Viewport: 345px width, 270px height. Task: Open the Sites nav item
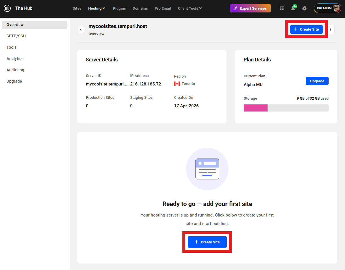click(77, 8)
